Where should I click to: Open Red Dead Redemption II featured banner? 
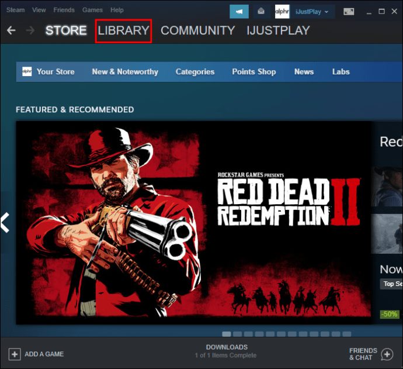pos(194,223)
